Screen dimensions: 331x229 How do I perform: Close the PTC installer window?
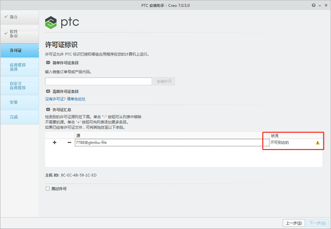pos(326,6)
